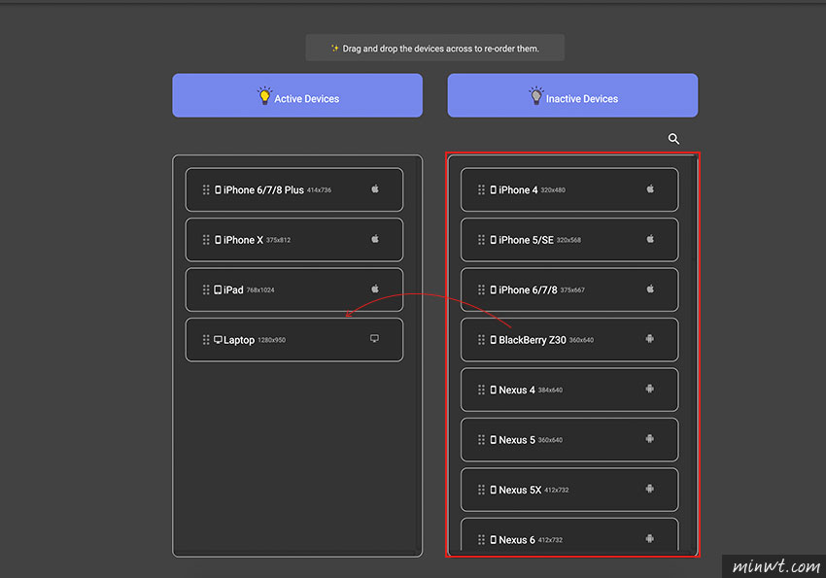Grab the drag handle on iPhone 6/7/8 Plus
The image size is (826, 578).
[x=206, y=190]
